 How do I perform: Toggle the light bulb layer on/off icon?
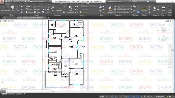[x=75, y=7]
